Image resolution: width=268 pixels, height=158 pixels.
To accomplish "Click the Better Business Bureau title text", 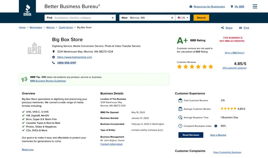I will pyautogui.click(x=72, y=7).
